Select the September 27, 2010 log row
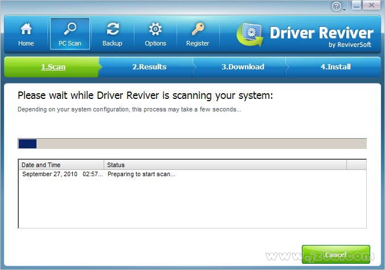The height and width of the screenshot is (270, 385). (x=192, y=174)
